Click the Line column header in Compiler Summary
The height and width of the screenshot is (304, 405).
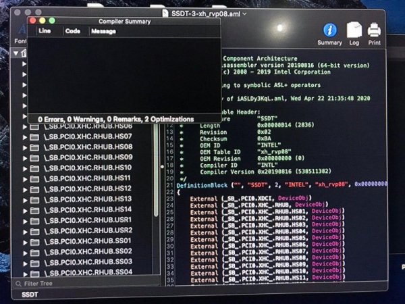pyautogui.click(x=45, y=31)
